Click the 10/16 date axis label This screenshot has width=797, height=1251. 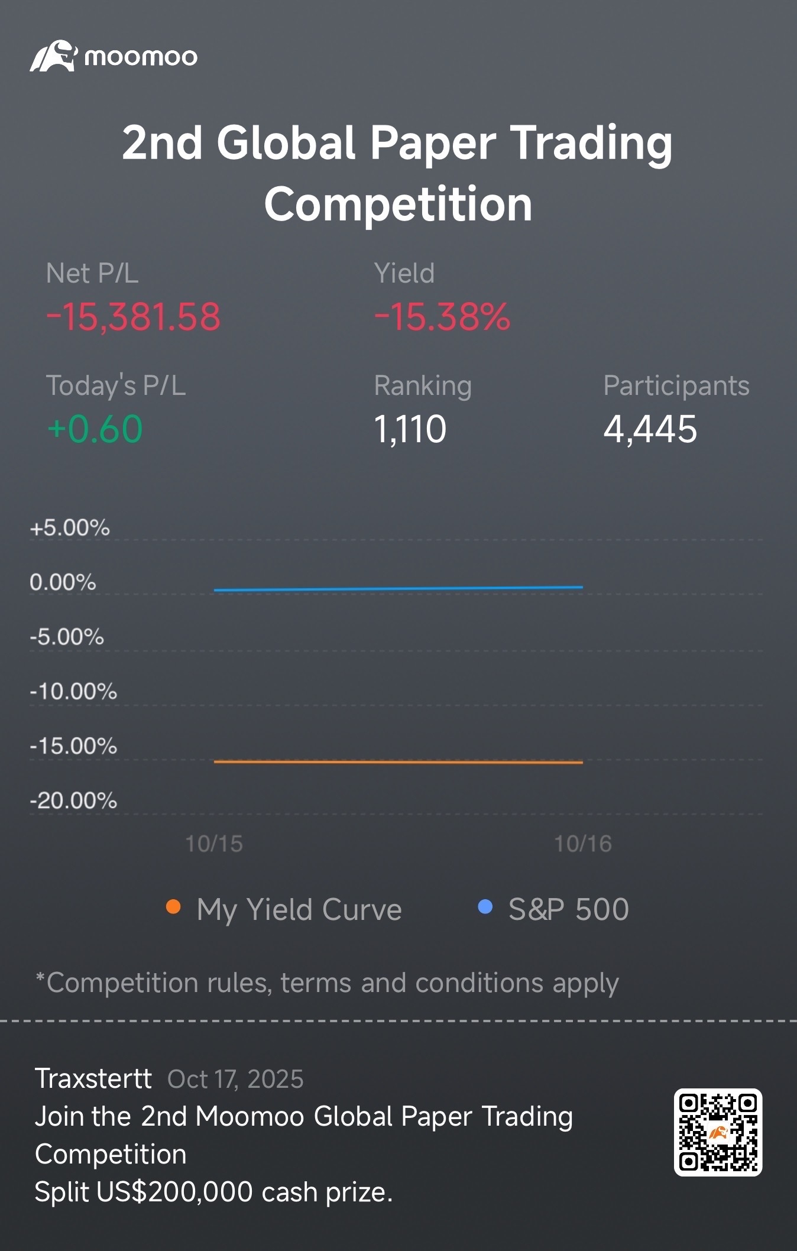(x=583, y=844)
